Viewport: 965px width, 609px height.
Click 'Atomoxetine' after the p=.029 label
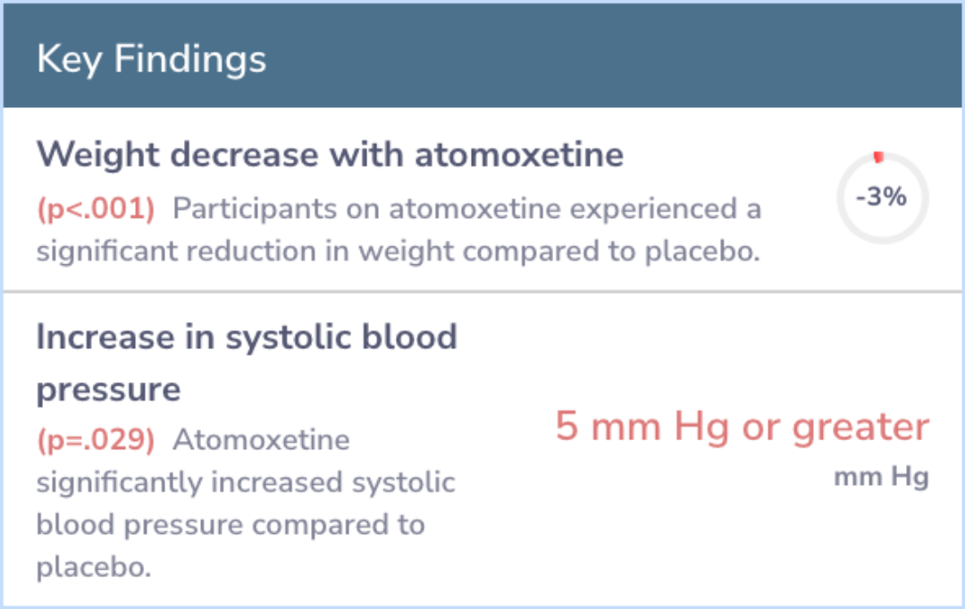pyautogui.click(x=261, y=440)
